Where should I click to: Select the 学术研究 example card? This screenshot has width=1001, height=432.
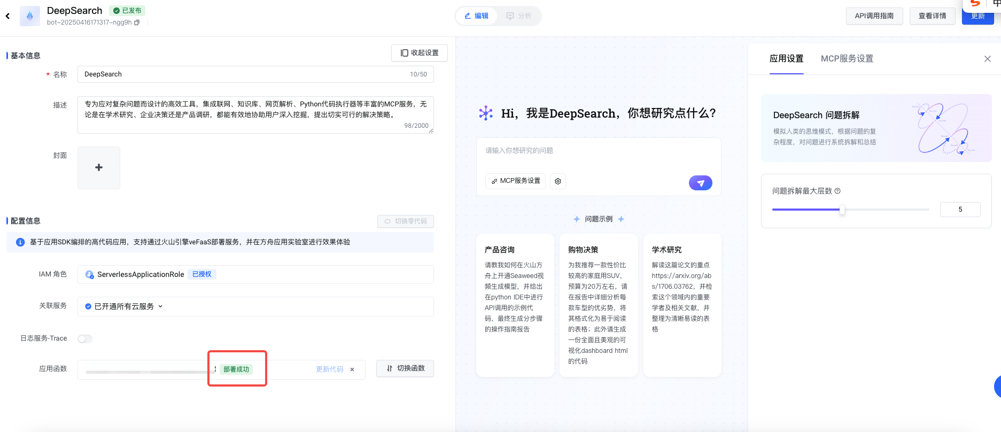[682, 305]
